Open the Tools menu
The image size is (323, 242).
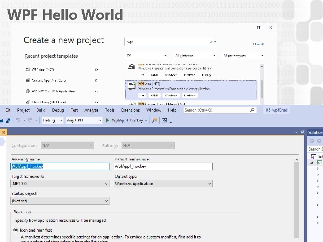click(x=109, y=110)
